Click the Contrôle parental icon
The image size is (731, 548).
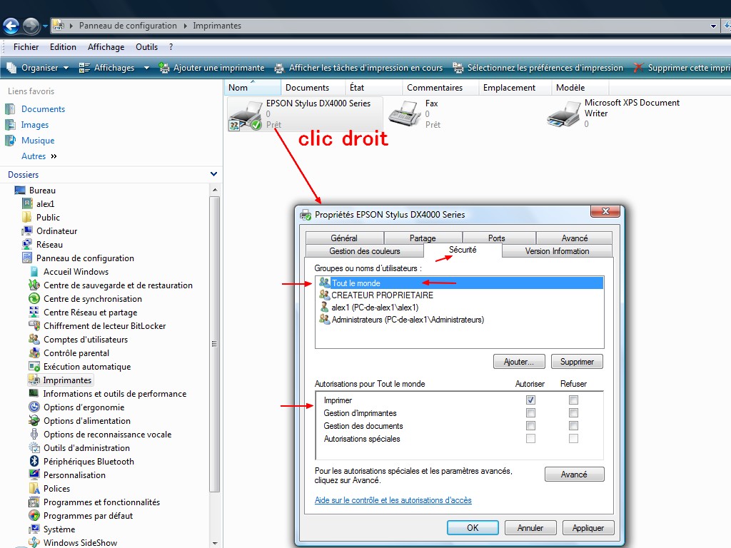[34, 352]
